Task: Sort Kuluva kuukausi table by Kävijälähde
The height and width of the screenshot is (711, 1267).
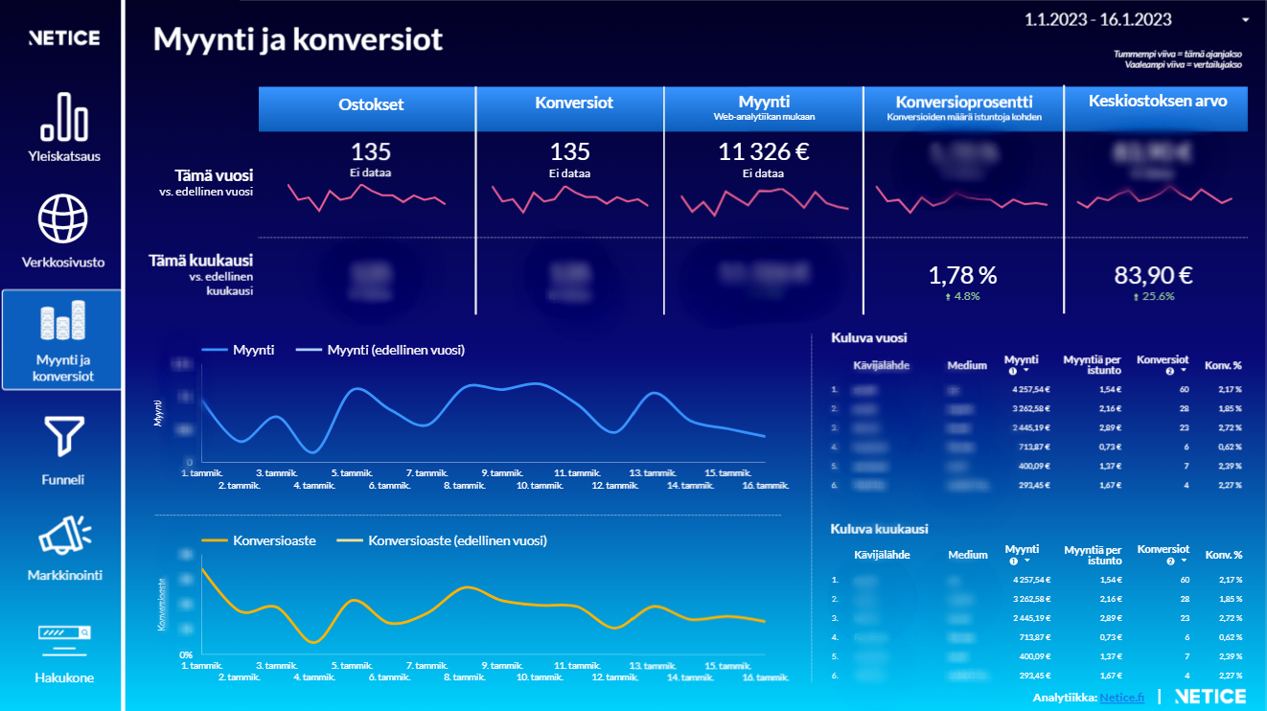Action: click(882, 555)
